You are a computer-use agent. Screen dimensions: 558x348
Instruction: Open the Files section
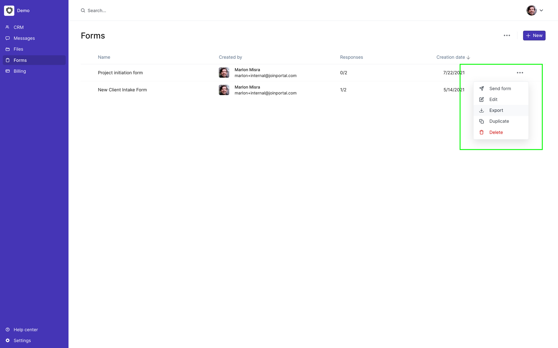(18, 49)
